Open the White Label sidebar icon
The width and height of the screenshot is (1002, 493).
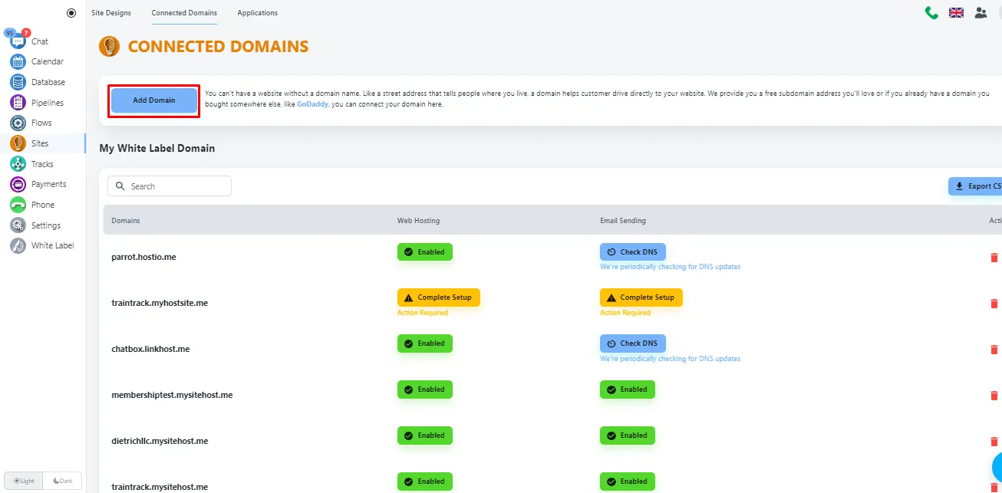(x=18, y=245)
